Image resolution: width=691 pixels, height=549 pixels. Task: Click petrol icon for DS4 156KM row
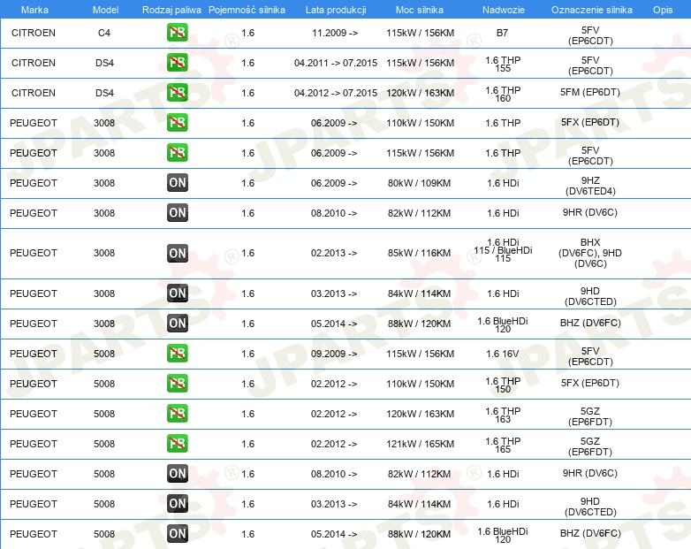177,63
